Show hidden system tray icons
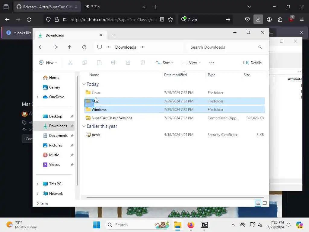 tap(233, 225)
